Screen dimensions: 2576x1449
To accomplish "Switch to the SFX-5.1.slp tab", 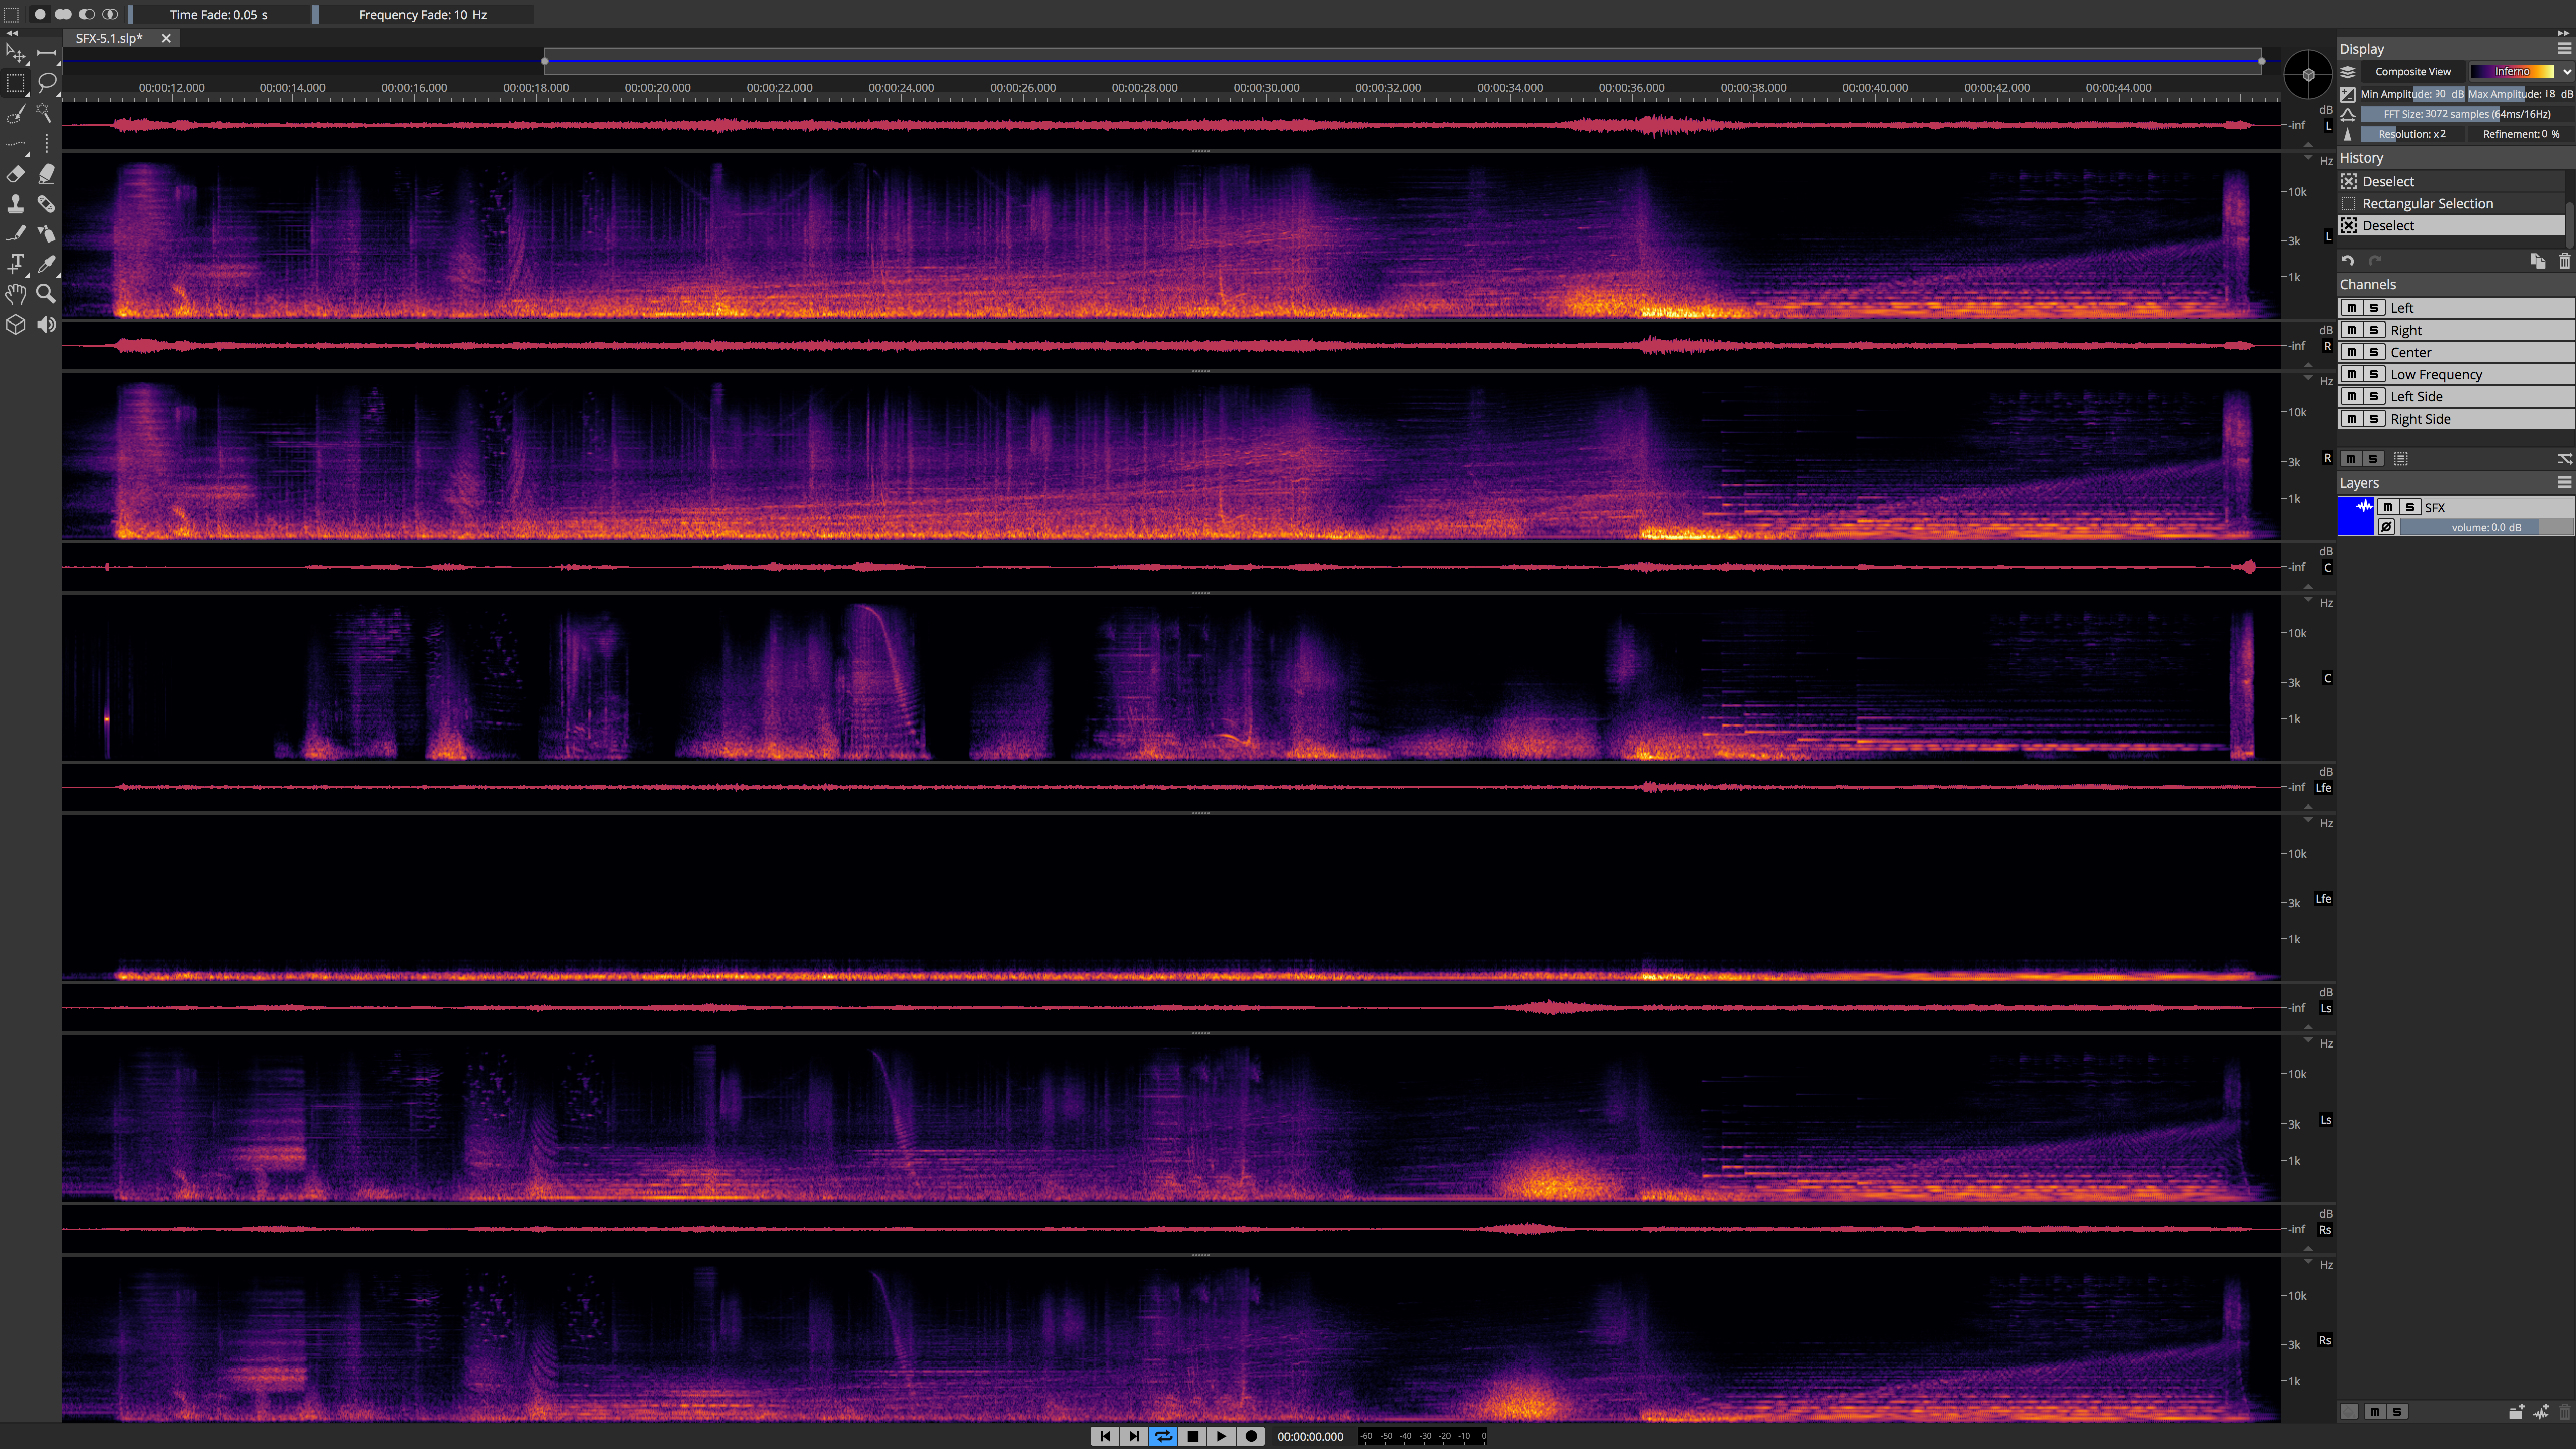I will 112,39.
